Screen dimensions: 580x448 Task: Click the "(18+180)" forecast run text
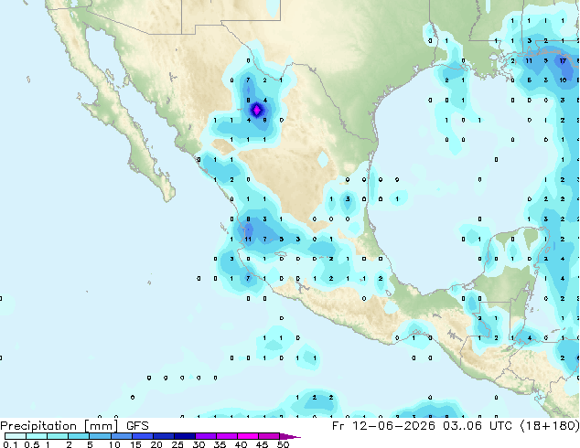coord(549,426)
